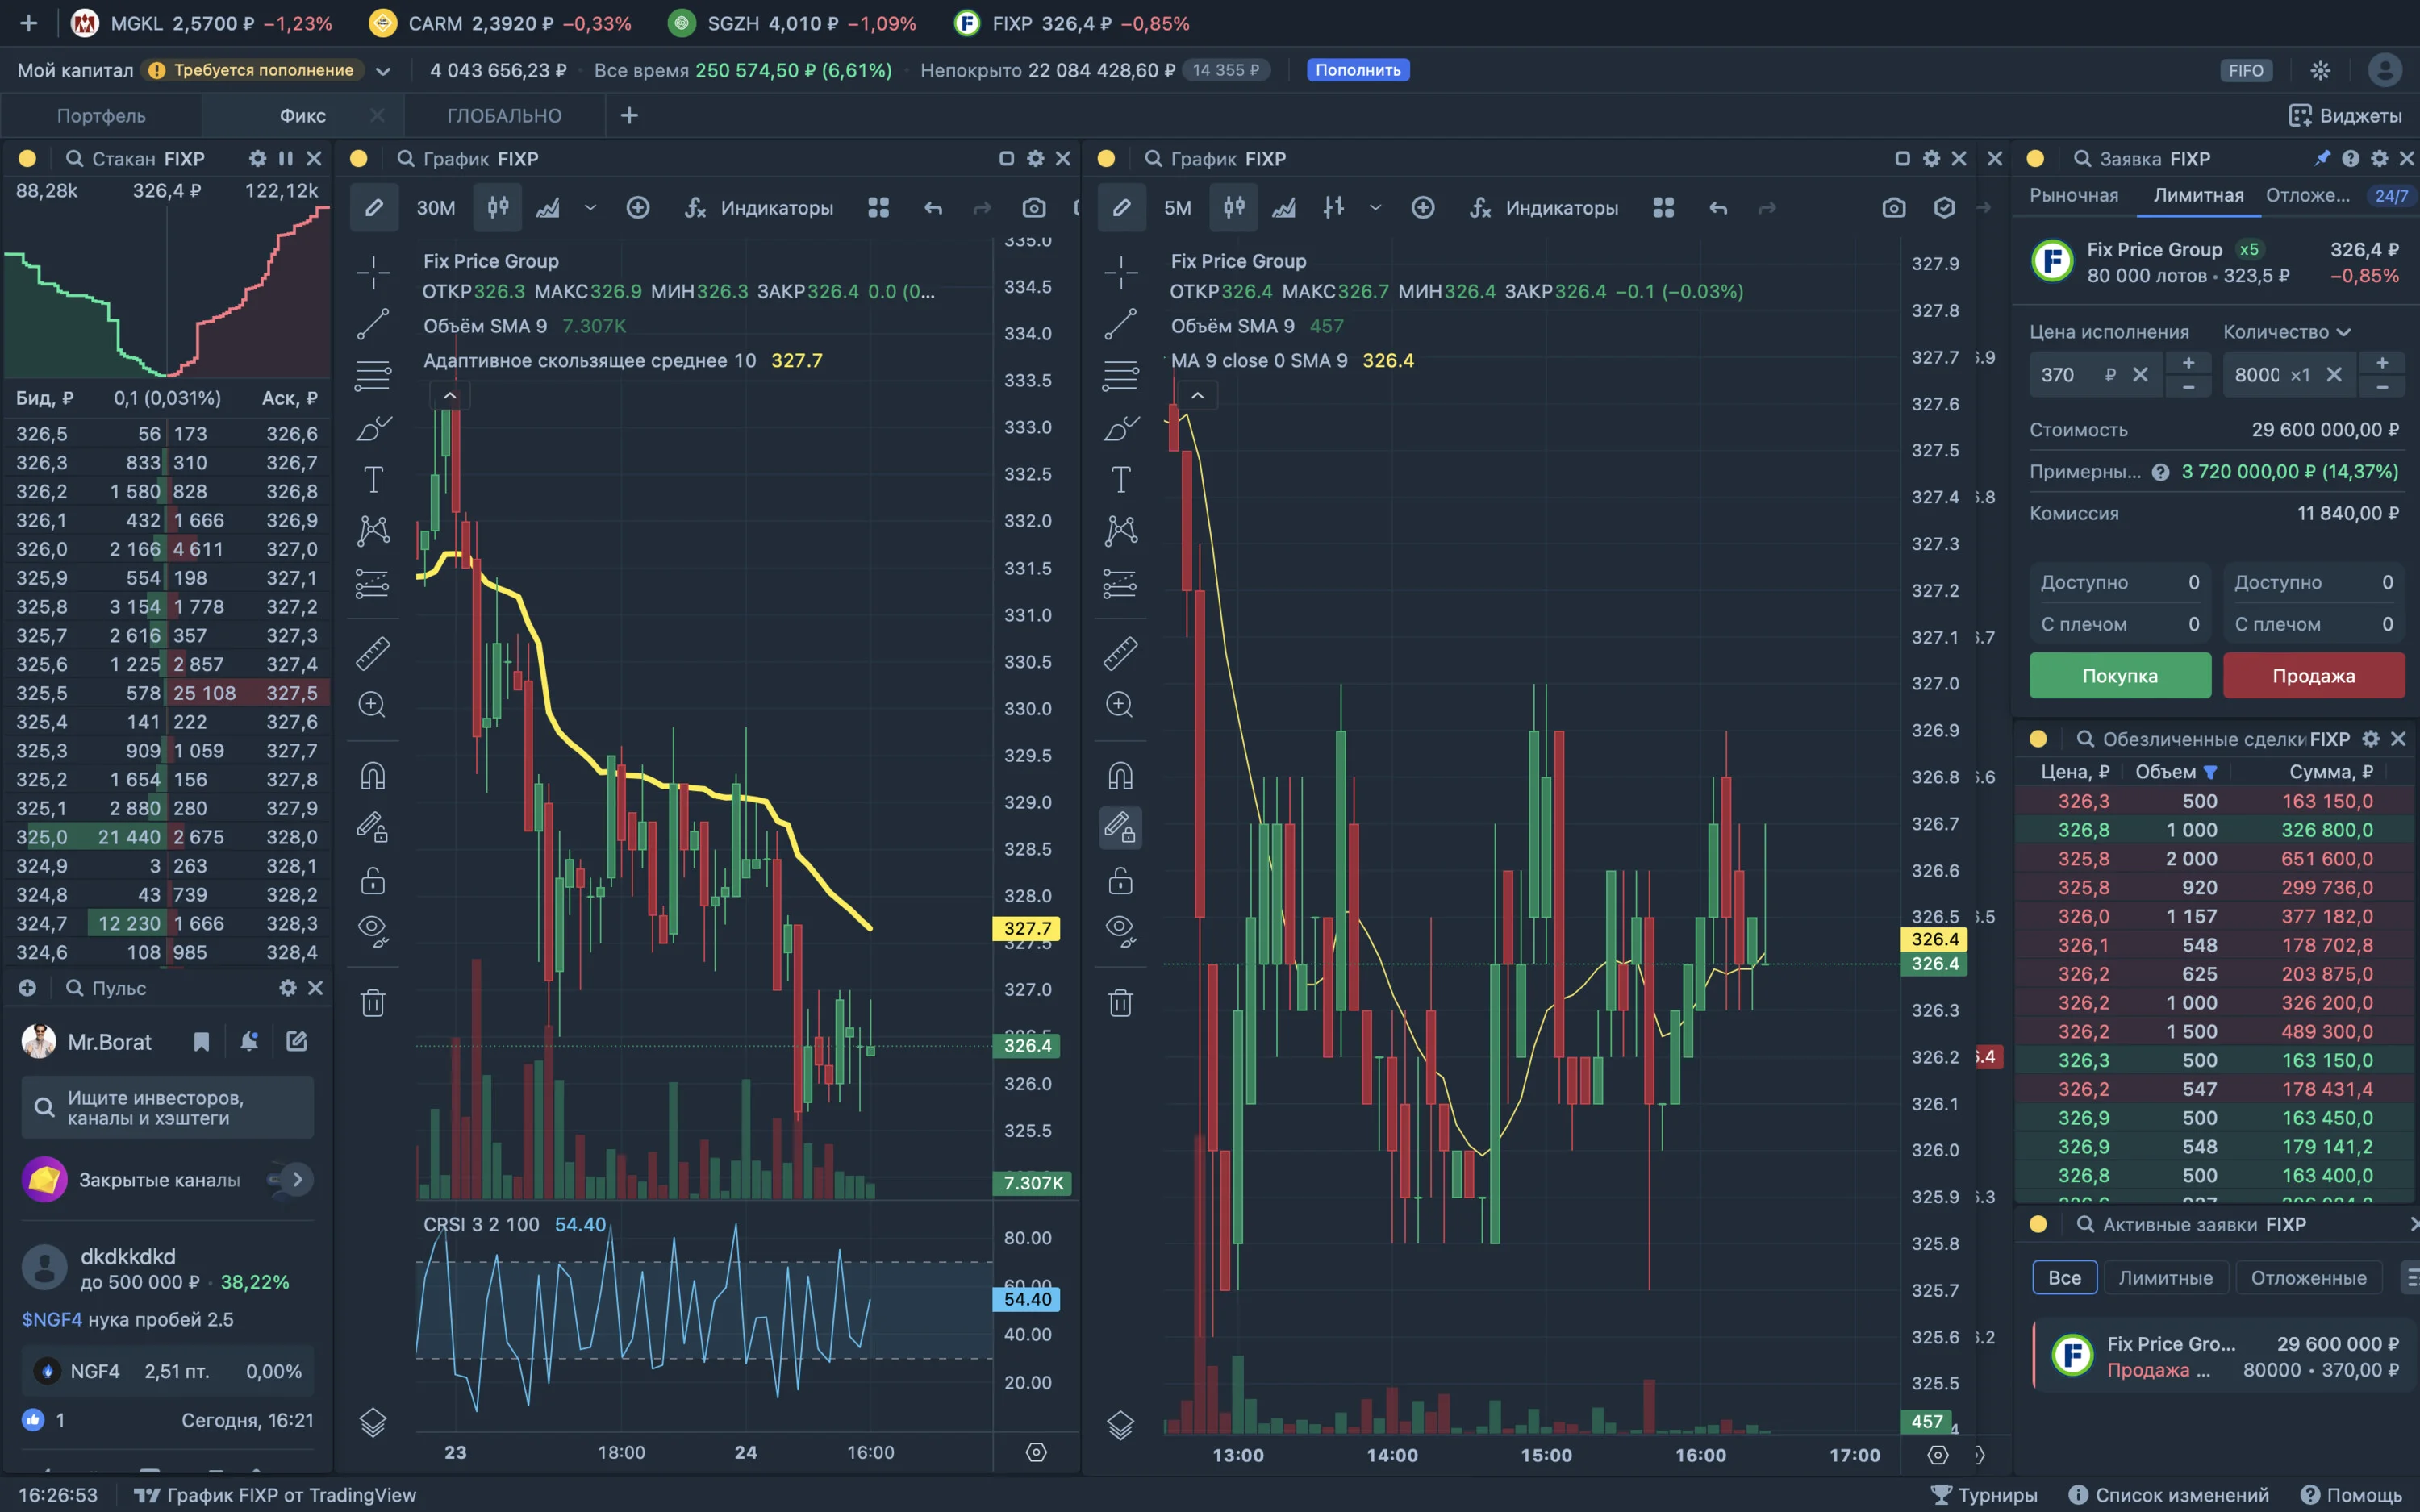
Task: Click the Пополнить button
Action: click(x=1357, y=70)
